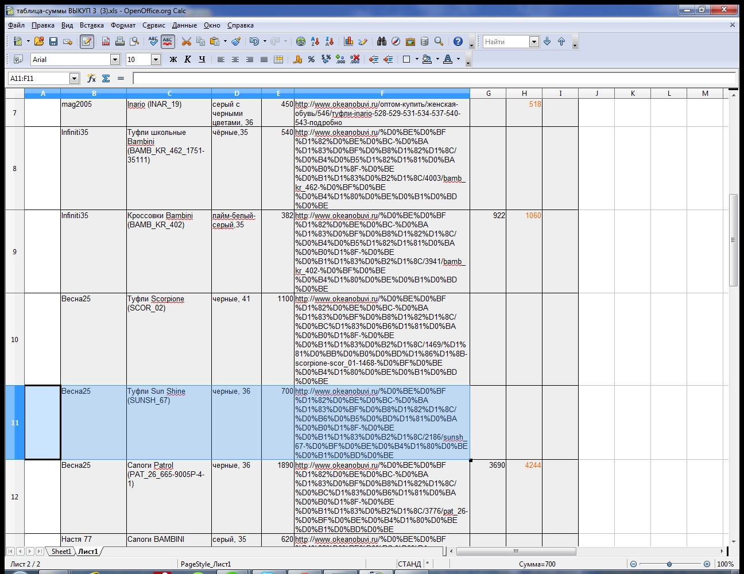Screen dimensions: 744x574
Task: Open the Формат menu
Action: click(123, 25)
